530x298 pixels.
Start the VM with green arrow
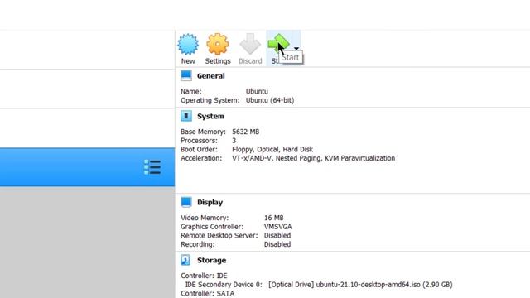tap(278, 44)
